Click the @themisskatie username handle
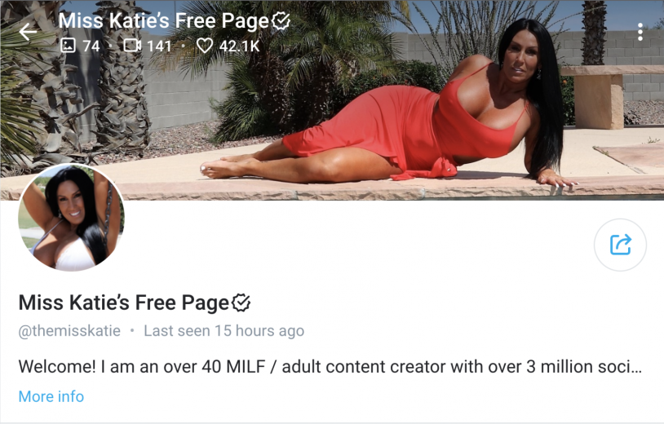The width and height of the screenshot is (664, 424). point(69,330)
